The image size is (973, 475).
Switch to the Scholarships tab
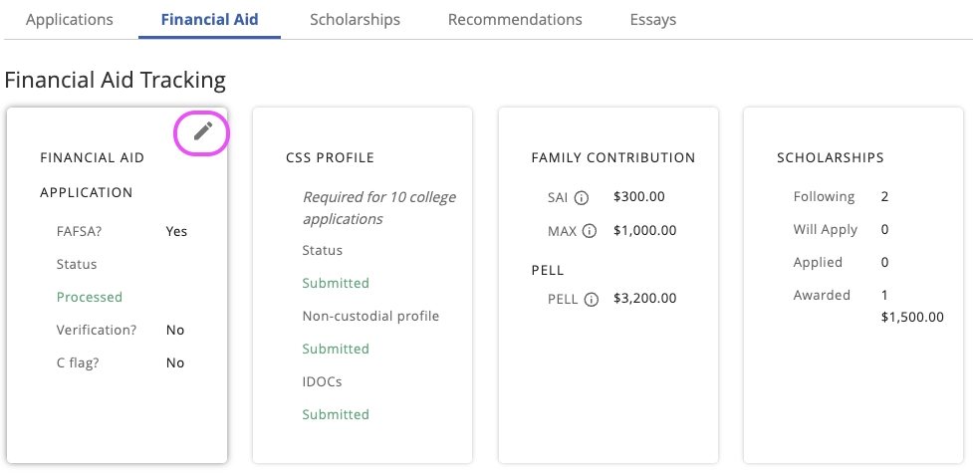click(x=355, y=20)
